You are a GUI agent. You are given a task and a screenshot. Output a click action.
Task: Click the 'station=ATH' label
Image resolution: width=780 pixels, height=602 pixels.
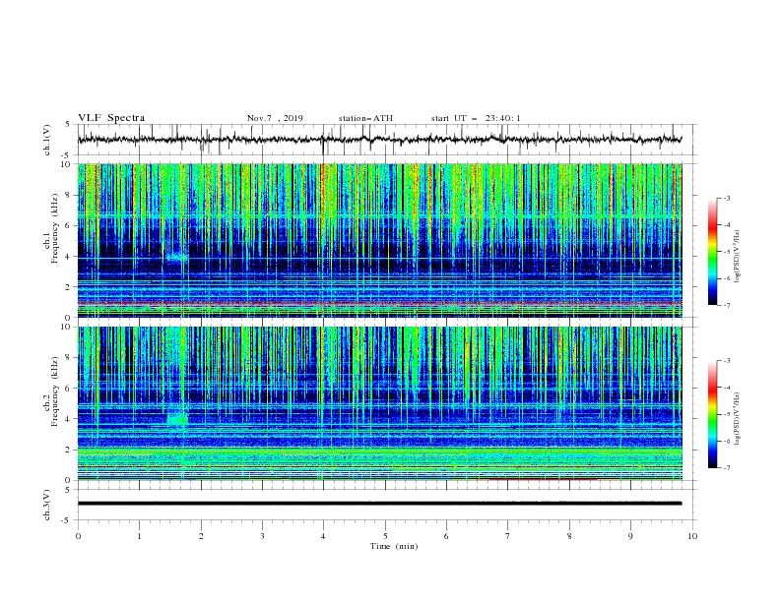point(365,118)
